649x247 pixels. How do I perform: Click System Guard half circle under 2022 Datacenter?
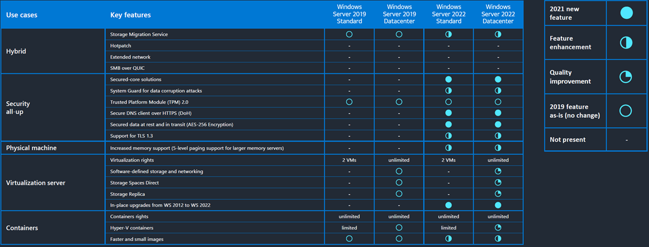(x=498, y=90)
